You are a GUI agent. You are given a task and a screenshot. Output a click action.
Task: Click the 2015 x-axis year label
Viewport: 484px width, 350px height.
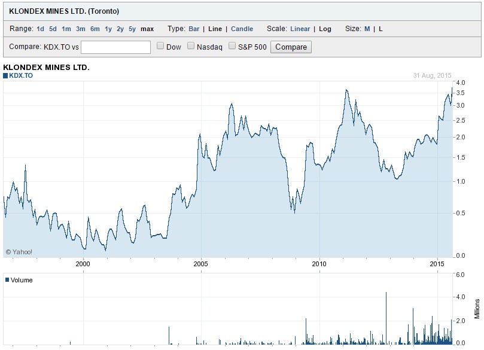[437, 264]
